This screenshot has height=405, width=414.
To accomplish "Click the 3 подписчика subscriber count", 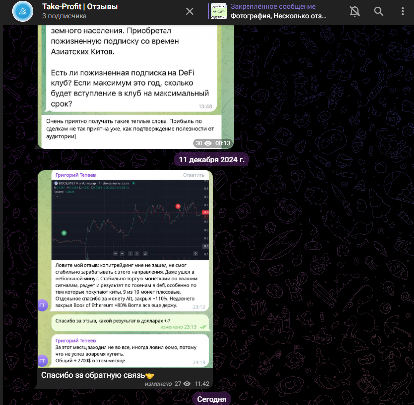I will (x=64, y=16).
